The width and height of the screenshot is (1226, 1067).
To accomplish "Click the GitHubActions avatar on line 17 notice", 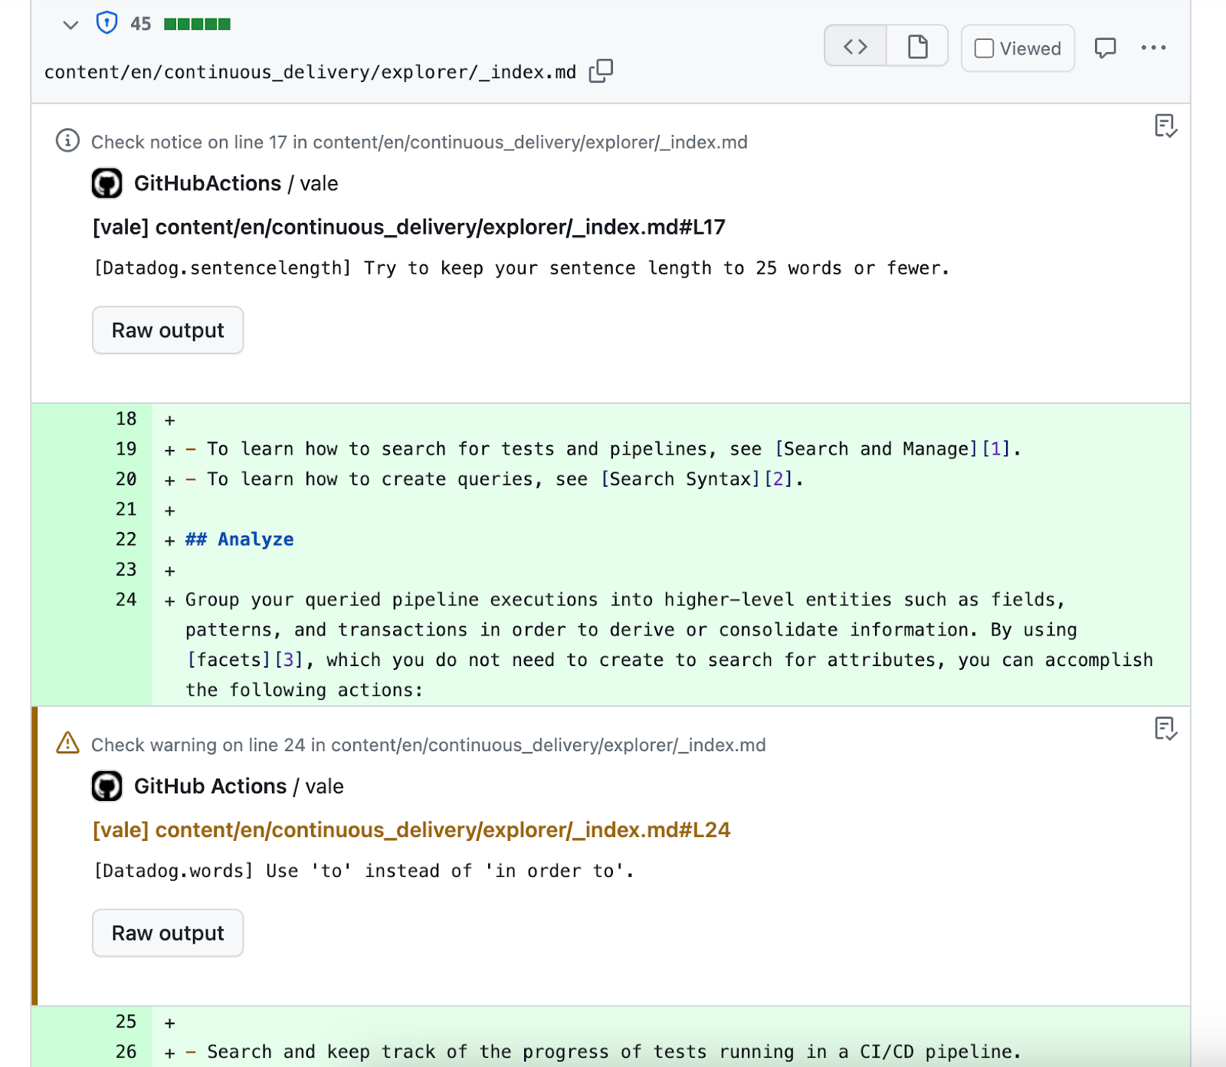I will point(107,183).
